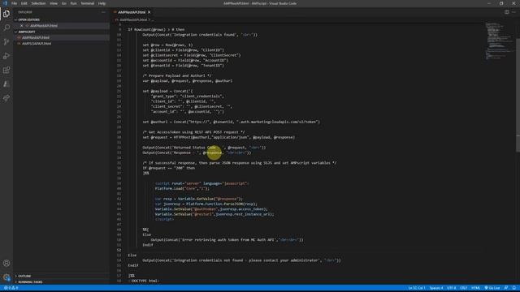The image size is (520, 292).
Task: Open the Terminal menu
Action: [x=88, y=3]
